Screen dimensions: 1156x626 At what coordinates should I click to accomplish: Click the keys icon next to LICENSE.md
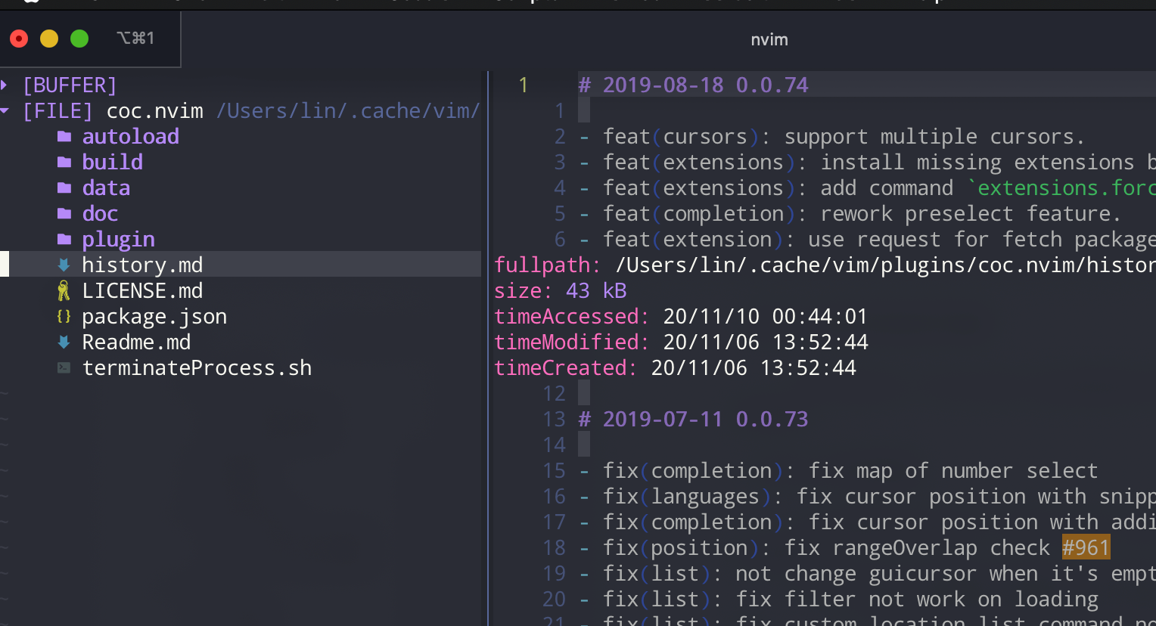[64, 290]
